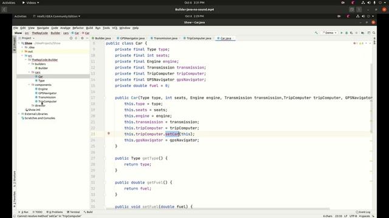Open the Run tool window button
This screenshot has width=389, height=218.
coord(24,212)
